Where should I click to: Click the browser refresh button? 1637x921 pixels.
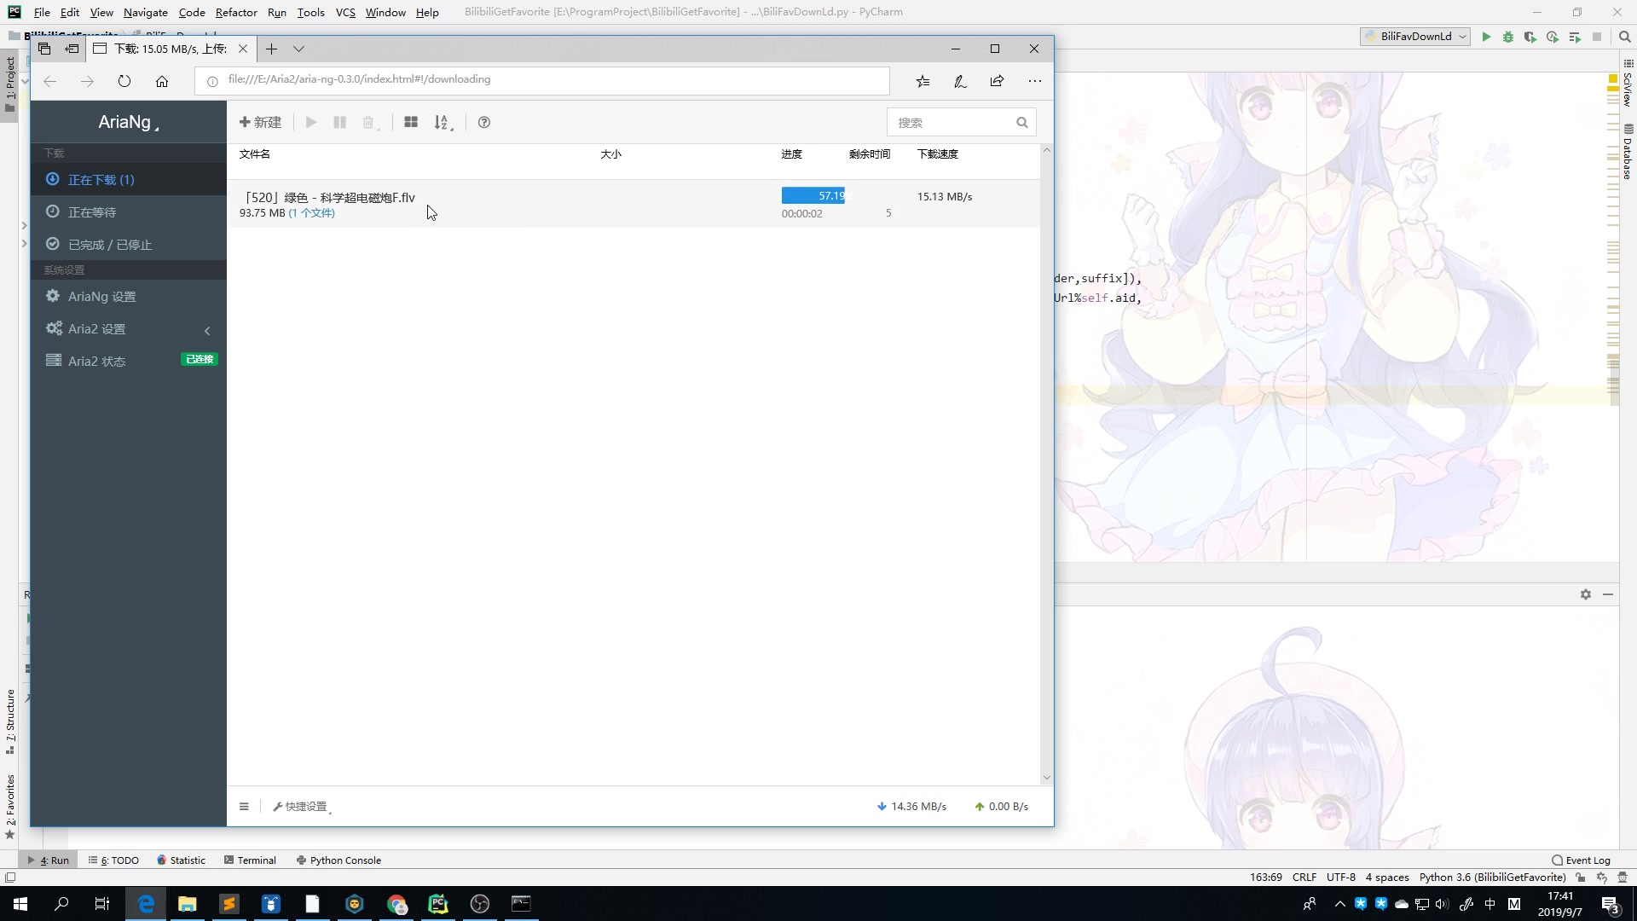pyautogui.click(x=124, y=81)
